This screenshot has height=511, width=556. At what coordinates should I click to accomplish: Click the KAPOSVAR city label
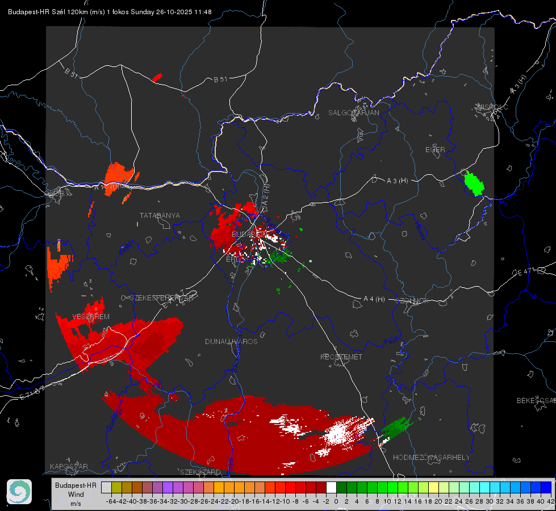[69, 466]
